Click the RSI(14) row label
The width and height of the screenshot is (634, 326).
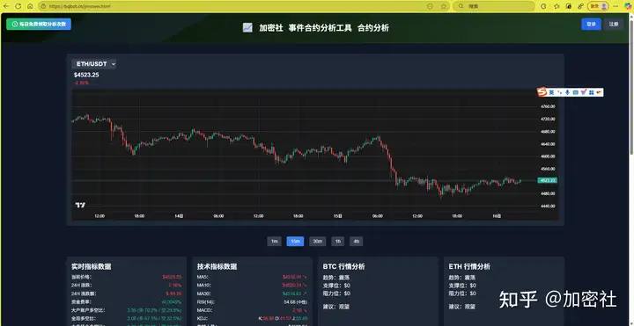[x=206, y=301]
